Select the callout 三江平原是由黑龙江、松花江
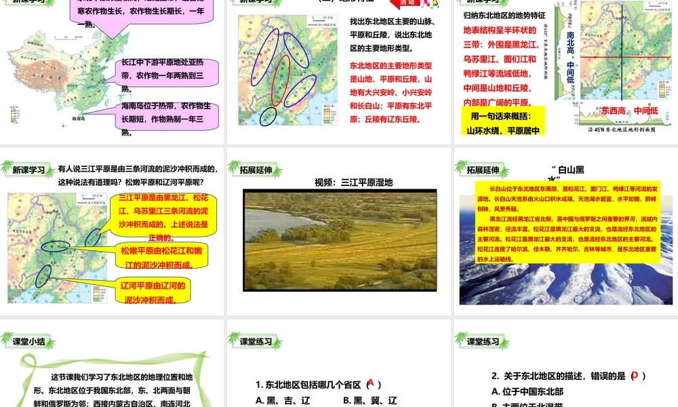This screenshot has width=678, height=407. [x=163, y=216]
